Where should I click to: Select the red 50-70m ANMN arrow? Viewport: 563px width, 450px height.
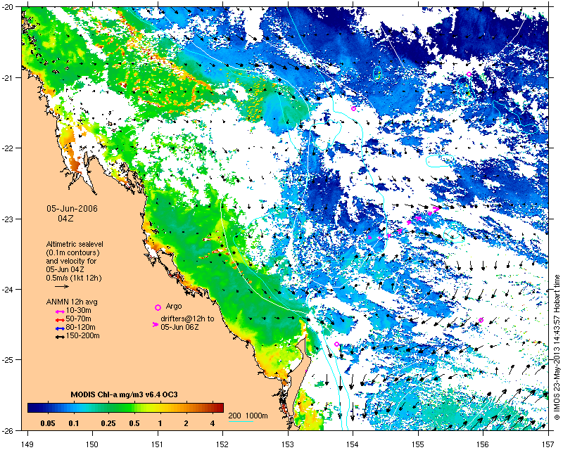click(x=60, y=320)
